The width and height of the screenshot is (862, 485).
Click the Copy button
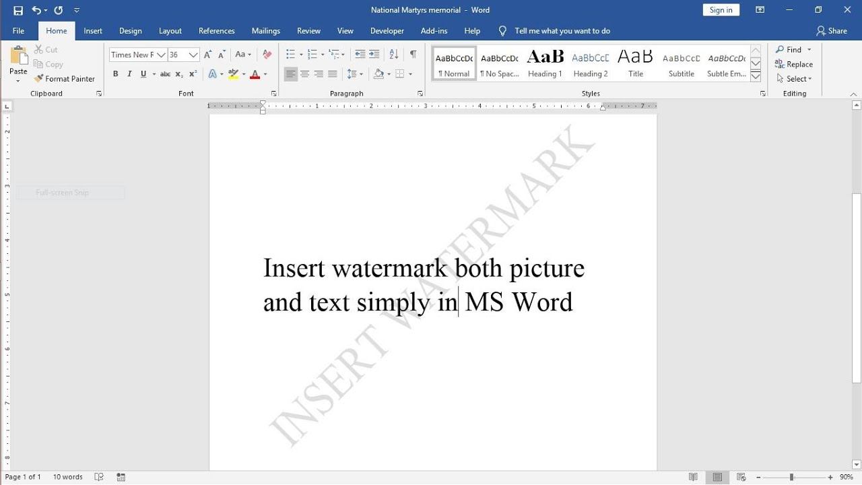click(48, 64)
